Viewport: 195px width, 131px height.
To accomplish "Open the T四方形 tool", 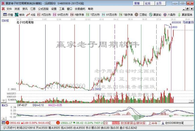I will point(93,15).
